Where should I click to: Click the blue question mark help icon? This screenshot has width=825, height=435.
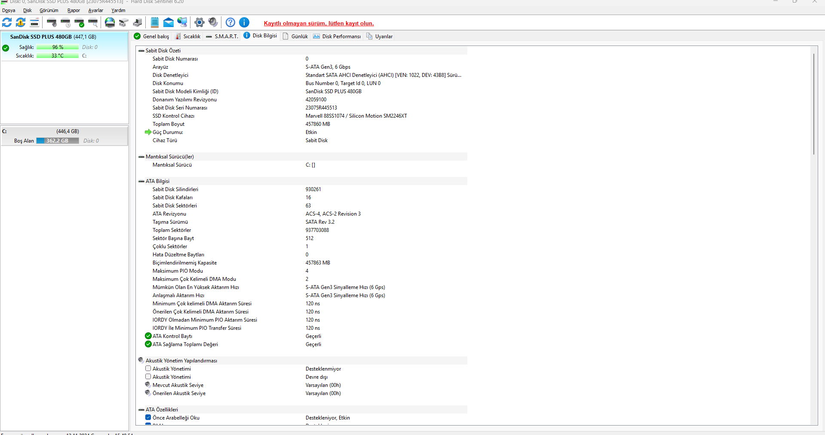[230, 22]
